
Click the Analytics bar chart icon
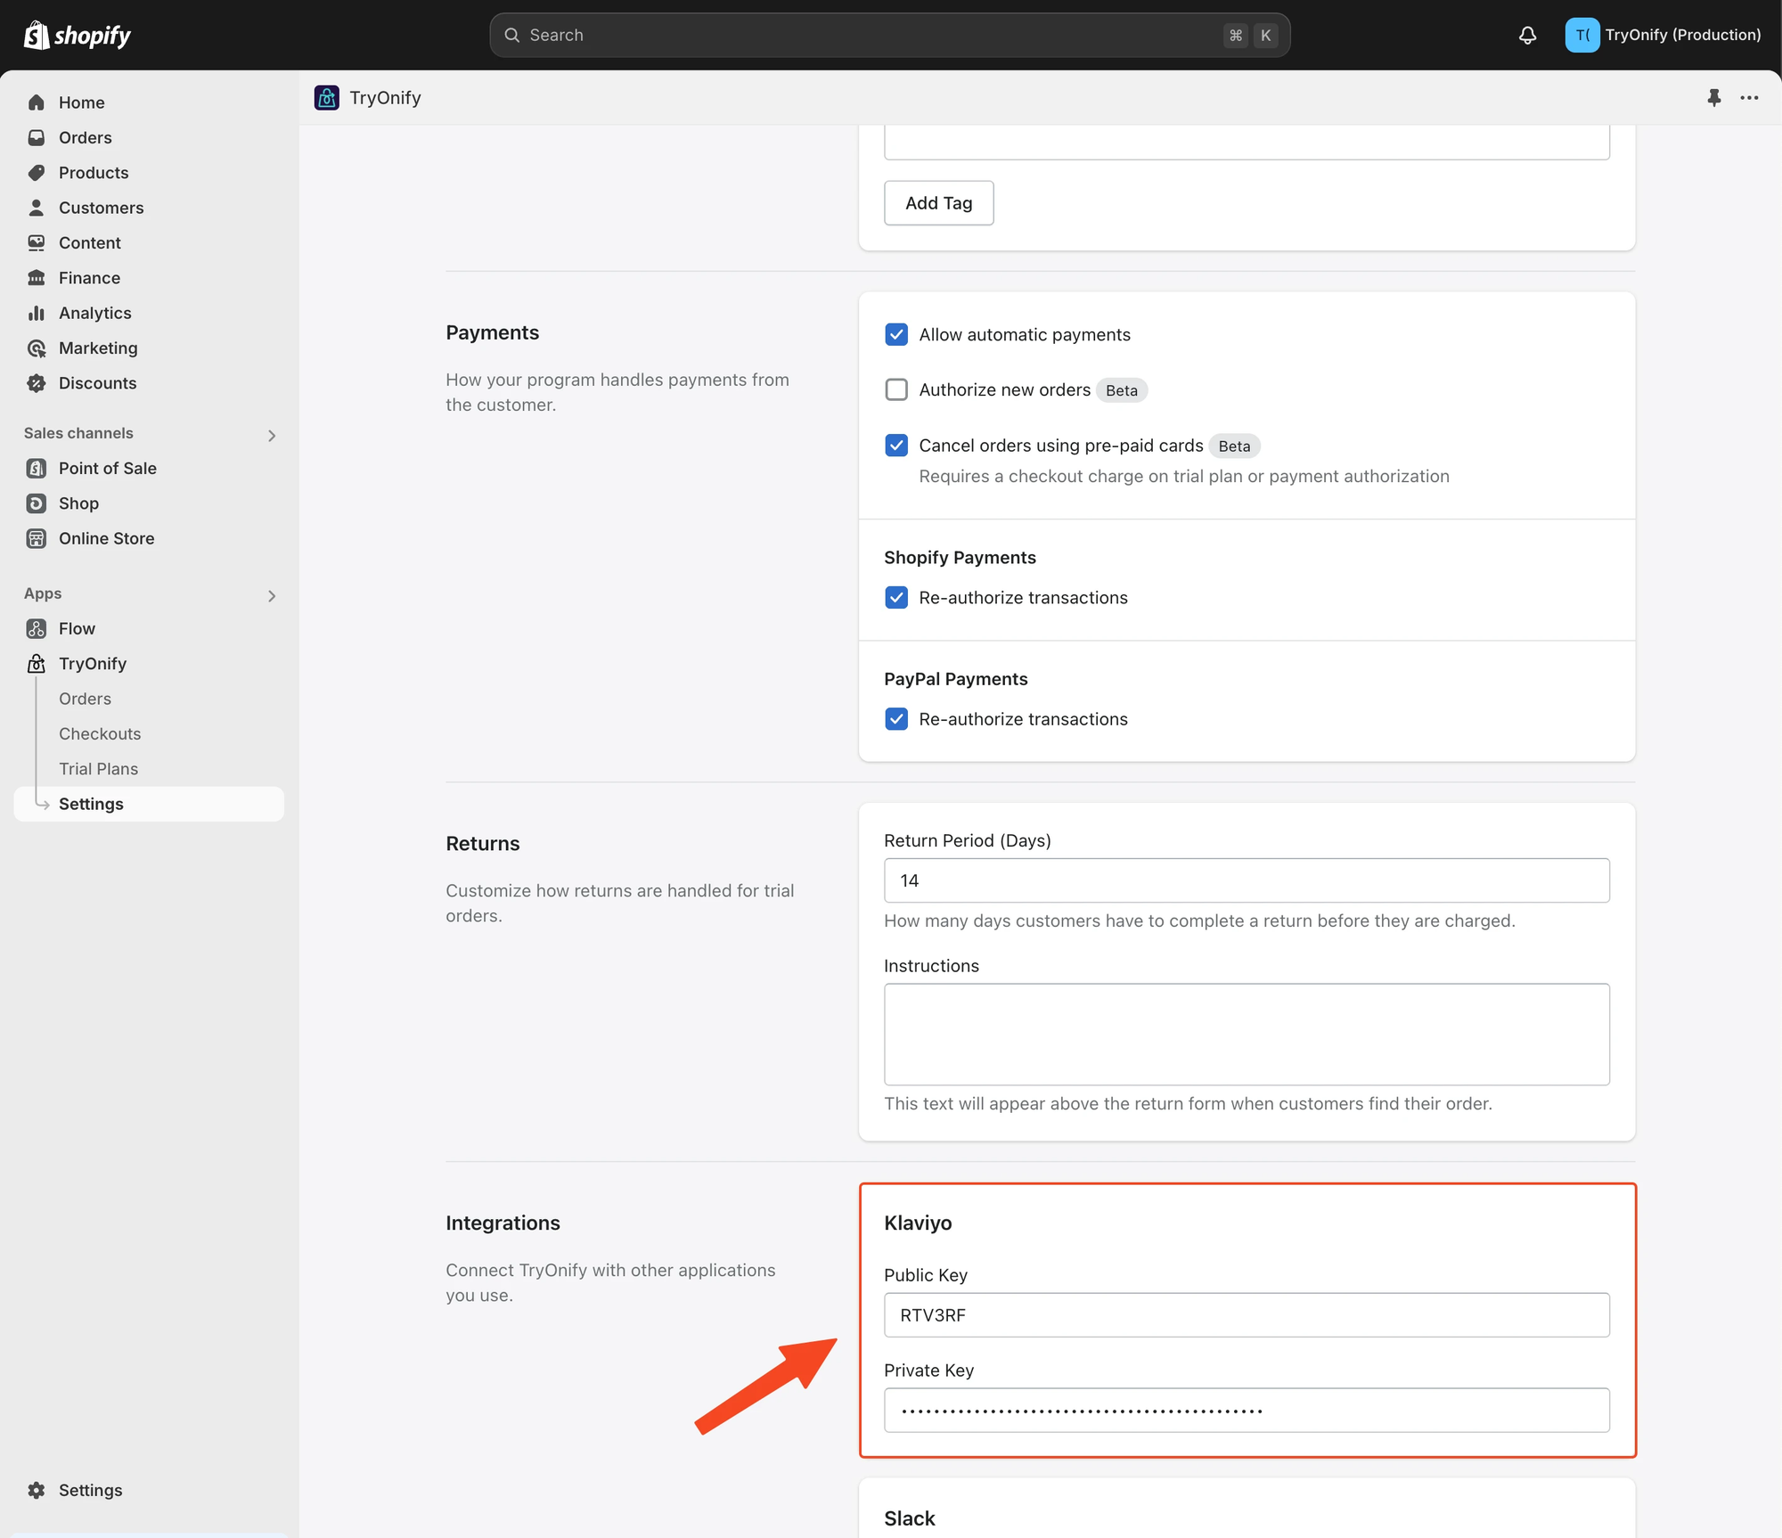click(37, 313)
